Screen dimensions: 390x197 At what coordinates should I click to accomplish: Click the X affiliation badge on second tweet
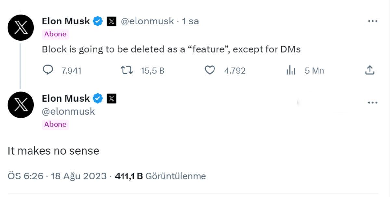(111, 98)
